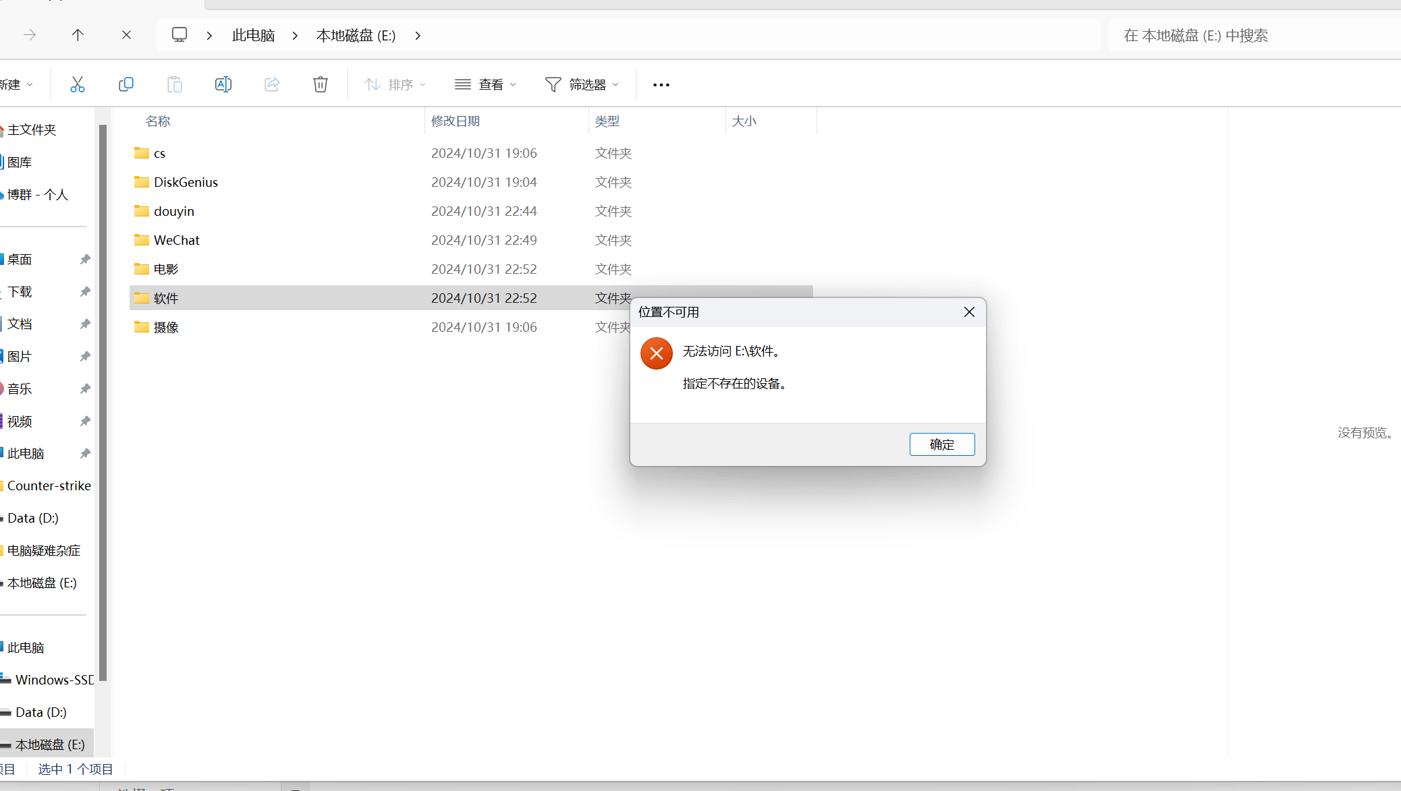Sort by the 修改日期 column header
The height and width of the screenshot is (791, 1401).
pos(456,121)
